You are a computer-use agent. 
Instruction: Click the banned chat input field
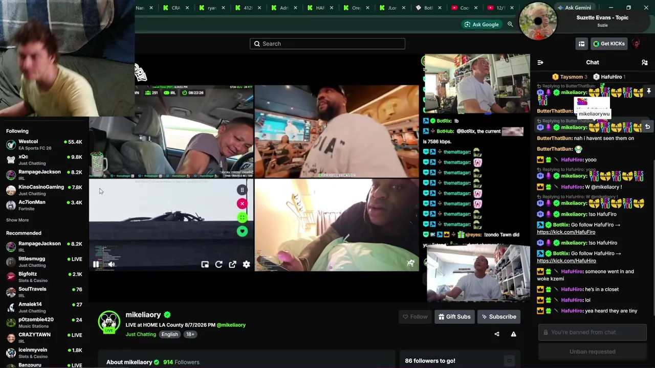point(593,332)
